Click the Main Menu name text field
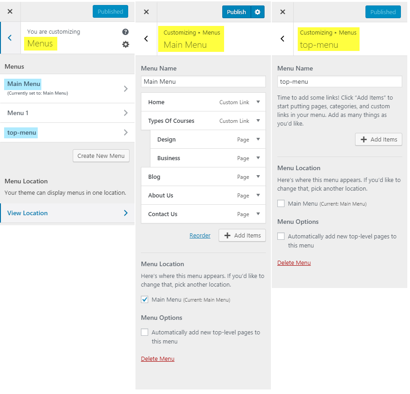This screenshot has height=394, width=410. click(x=203, y=81)
